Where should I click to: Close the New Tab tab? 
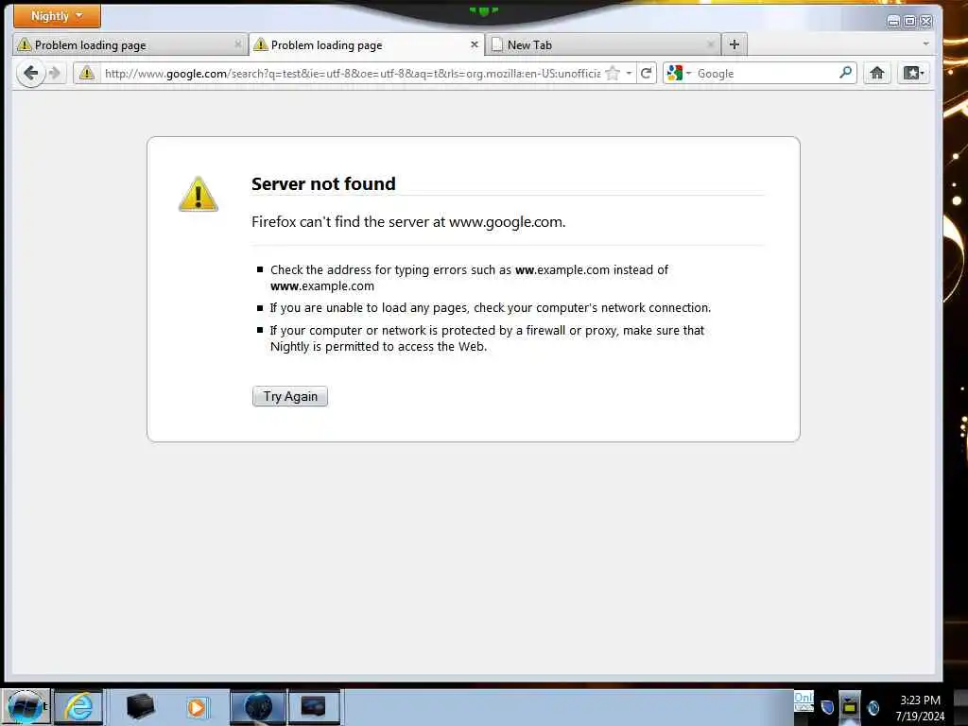point(711,44)
